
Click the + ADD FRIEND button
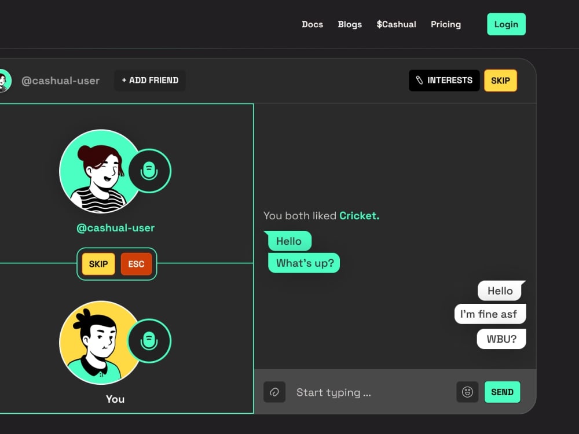tap(150, 80)
